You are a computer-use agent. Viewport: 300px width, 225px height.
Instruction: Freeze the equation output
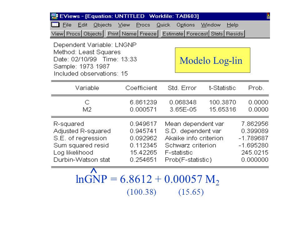[x=148, y=34]
